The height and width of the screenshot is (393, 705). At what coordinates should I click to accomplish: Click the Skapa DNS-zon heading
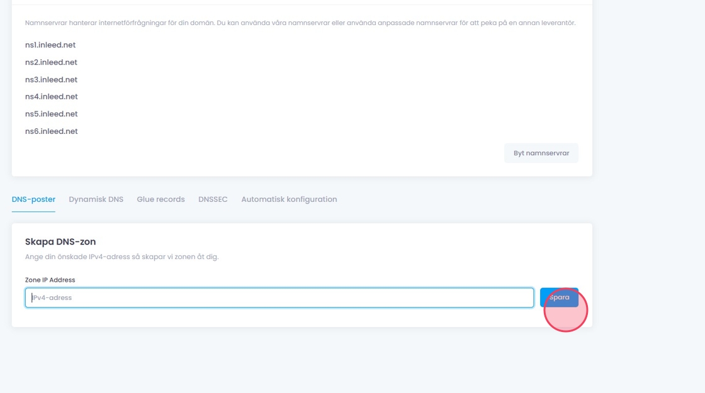coord(60,241)
